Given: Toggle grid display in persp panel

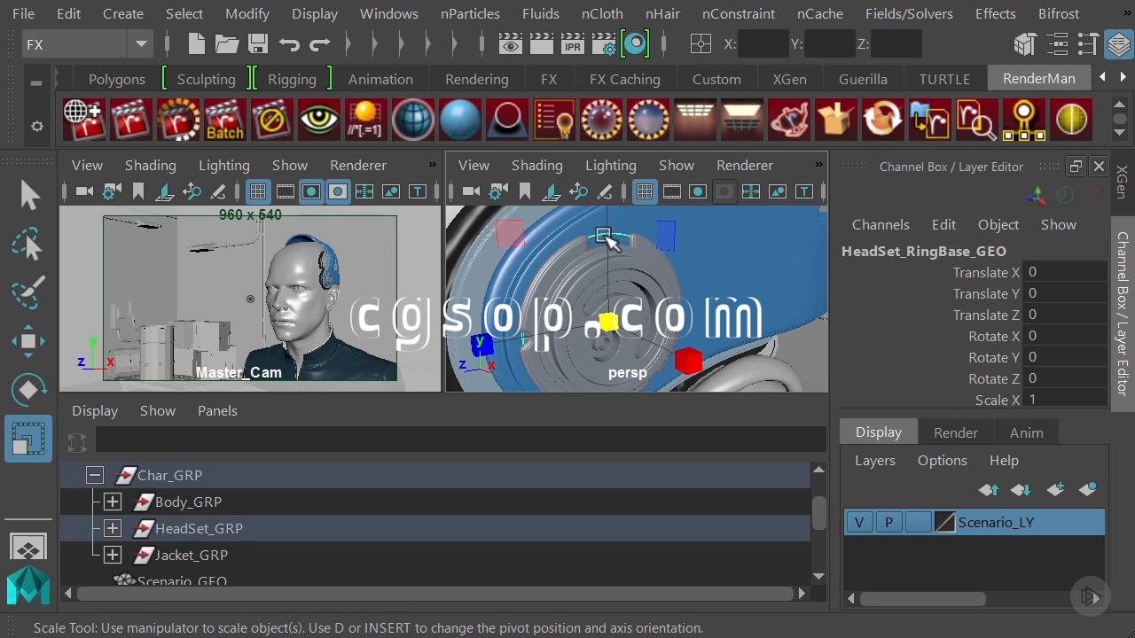Looking at the screenshot, I should [645, 191].
